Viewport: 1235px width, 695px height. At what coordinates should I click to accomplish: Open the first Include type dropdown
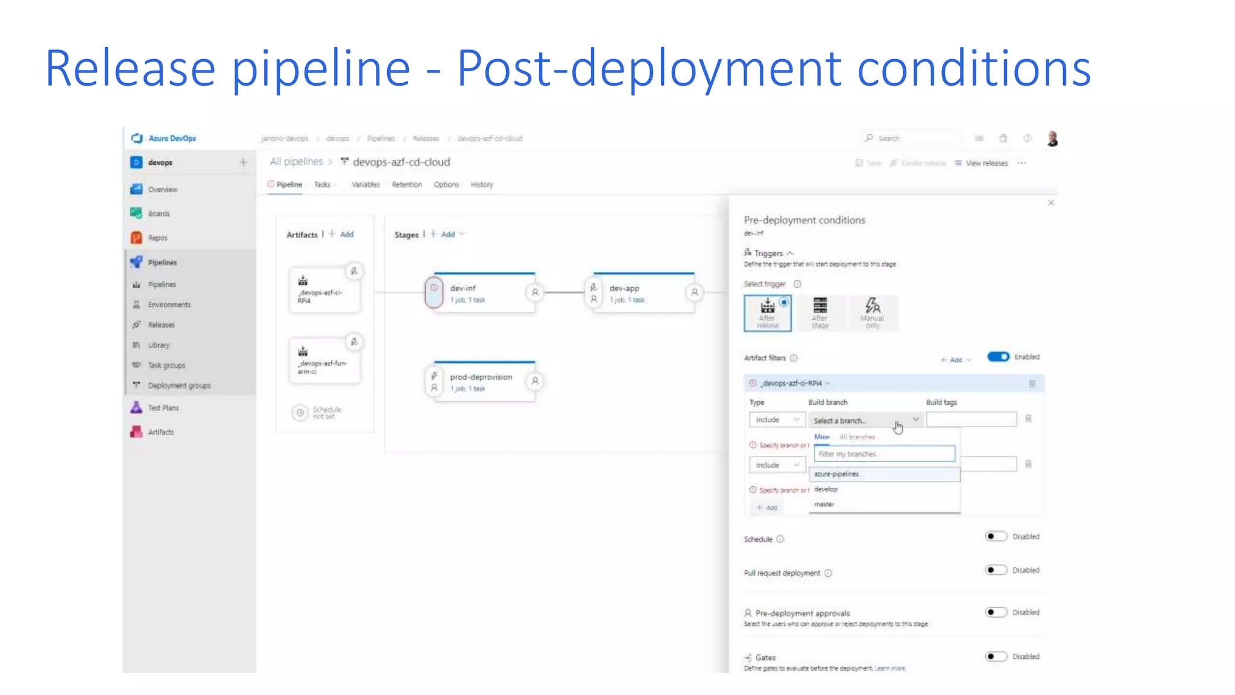[x=777, y=420]
